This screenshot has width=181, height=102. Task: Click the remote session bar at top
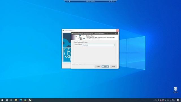click(x=90, y=1)
